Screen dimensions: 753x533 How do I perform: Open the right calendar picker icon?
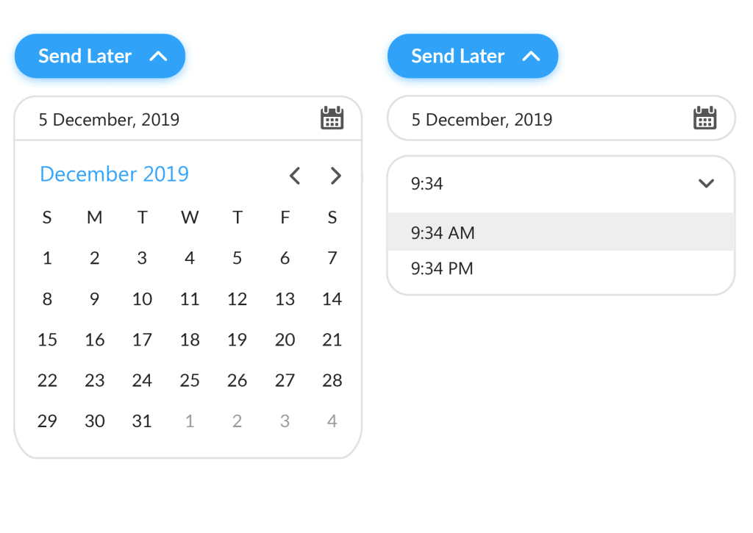705,118
